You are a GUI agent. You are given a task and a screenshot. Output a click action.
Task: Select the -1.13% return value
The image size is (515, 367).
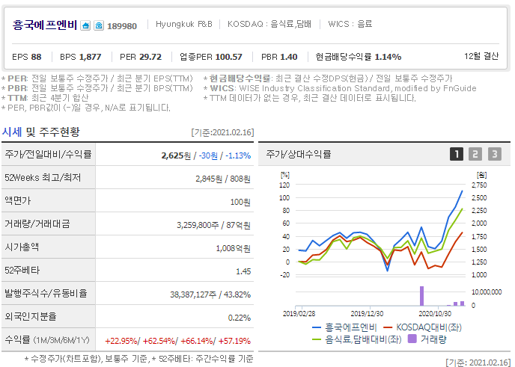[238, 155]
